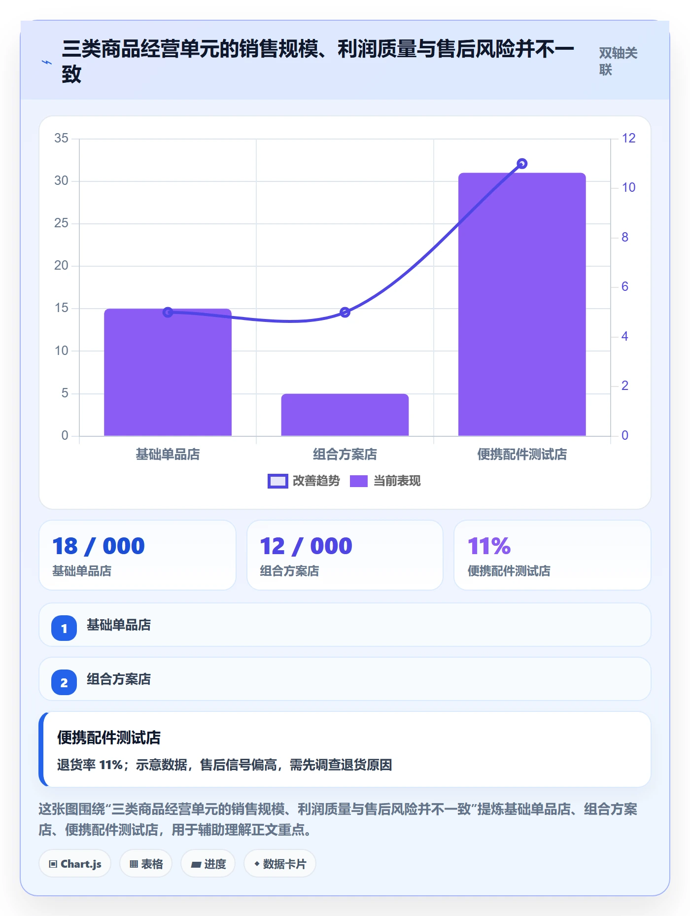Click the 进度 tag chip
This screenshot has width=690, height=916.
click(208, 863)
